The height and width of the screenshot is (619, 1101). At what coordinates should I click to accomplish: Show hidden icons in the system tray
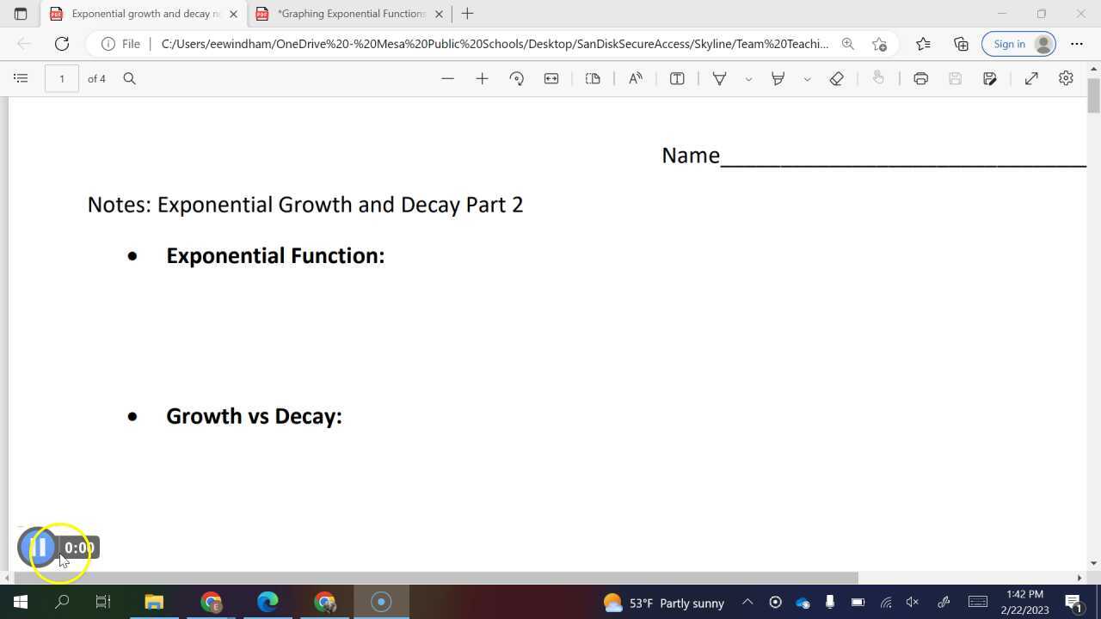747,603
